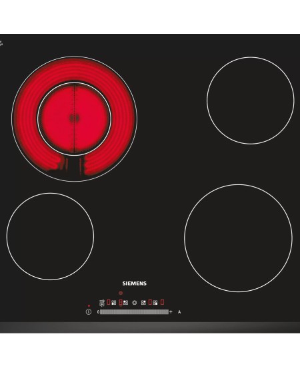The height and width of the screenshot is (368, 300).
Task: Set heat level on the grey touch slider
Action: point(134,312)
